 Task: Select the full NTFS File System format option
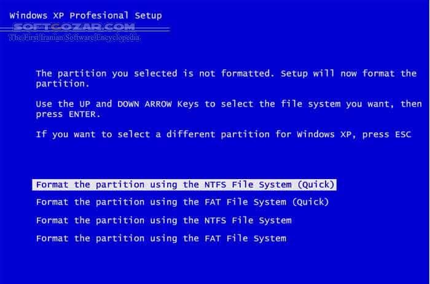point(163,220)
